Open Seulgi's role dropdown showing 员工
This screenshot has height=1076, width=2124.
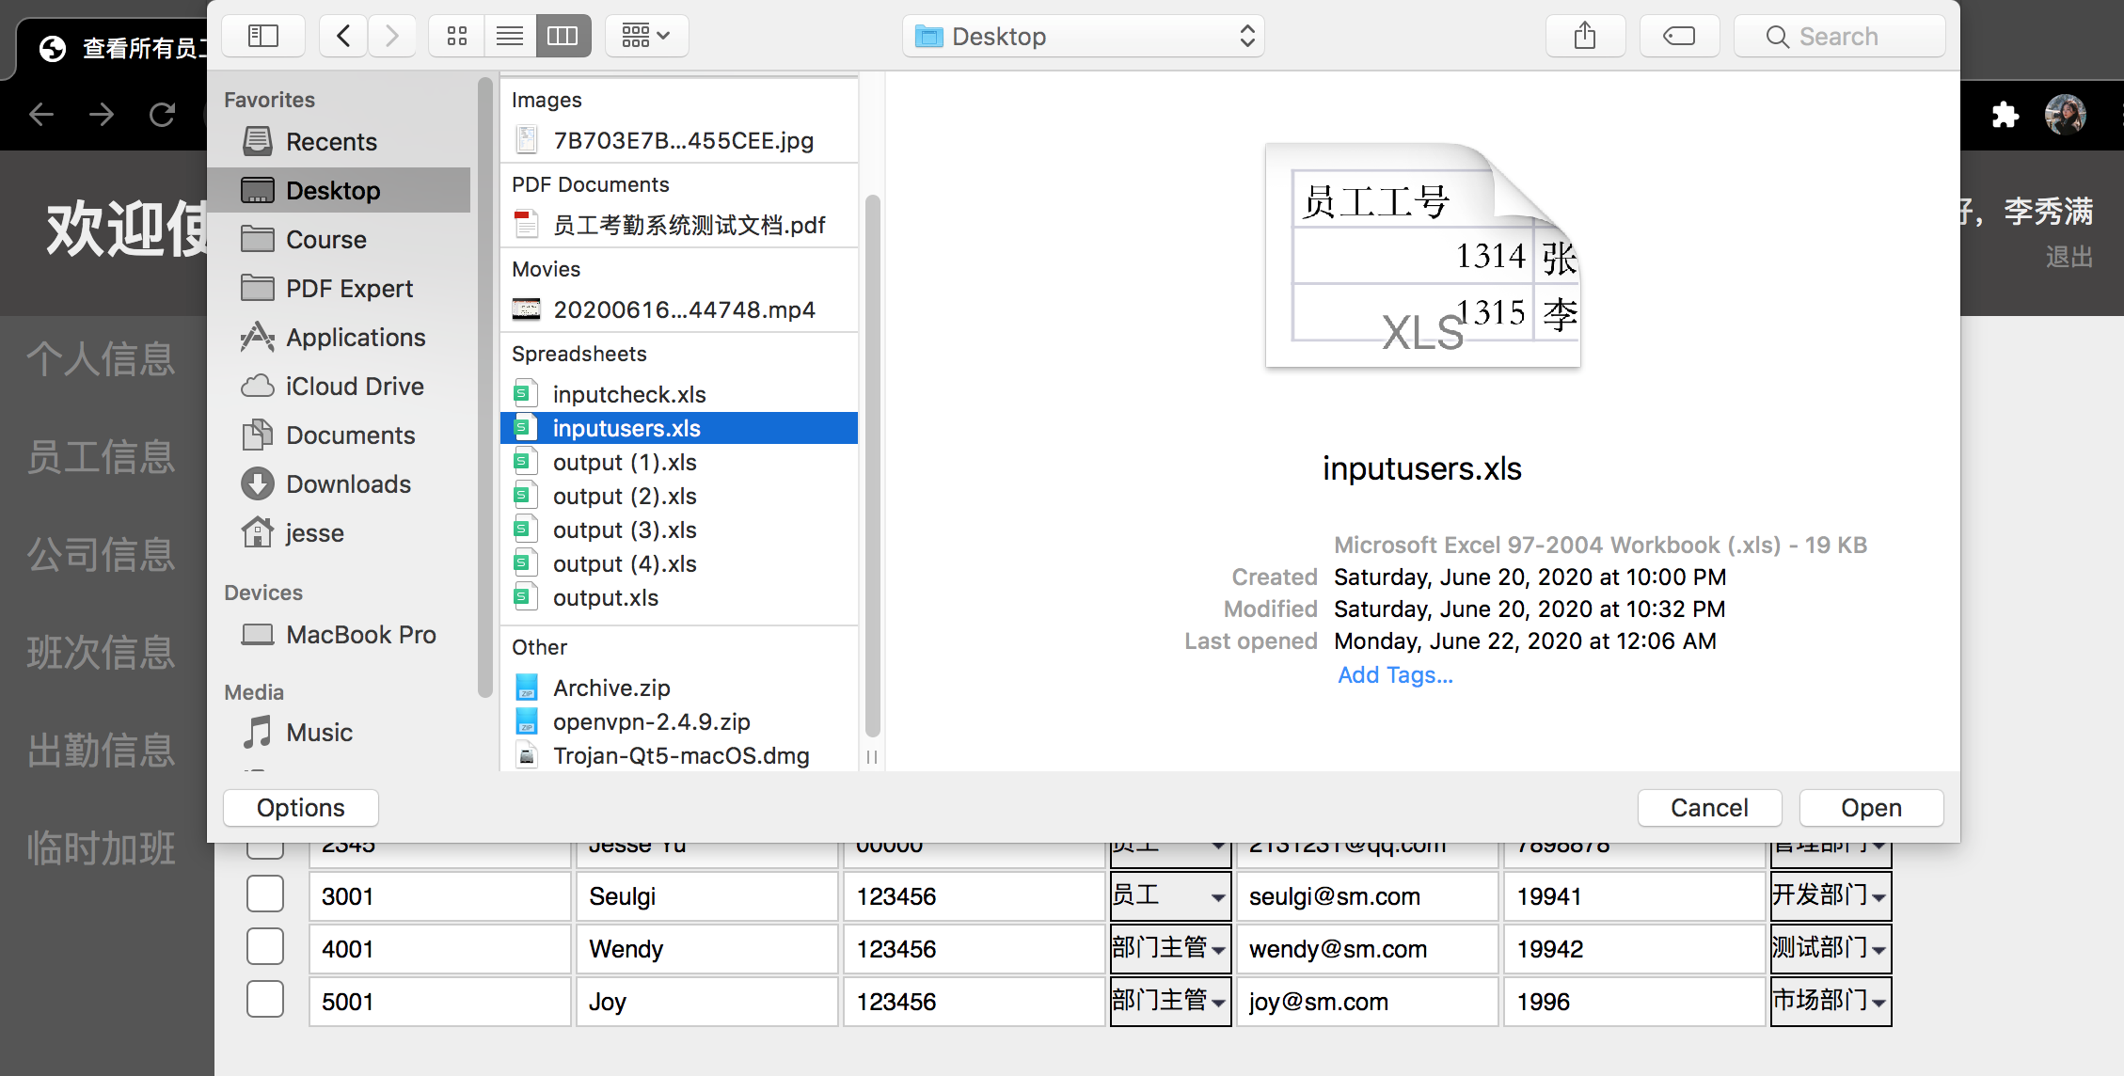pyautogui.click(x=1169, y=895)
